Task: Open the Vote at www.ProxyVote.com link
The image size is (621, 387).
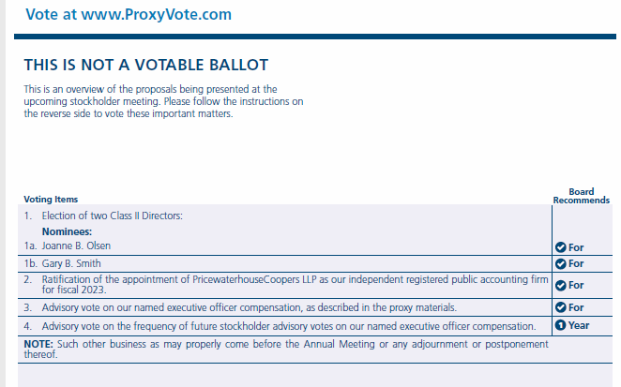Action: (129, 15)
